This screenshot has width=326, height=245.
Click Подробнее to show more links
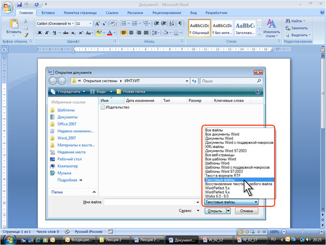click(69, 180)
